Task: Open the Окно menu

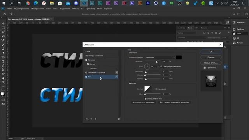Action: [100, 9]
